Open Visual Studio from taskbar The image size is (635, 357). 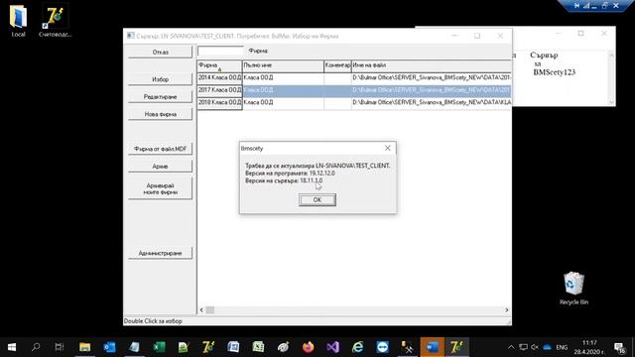point(333,347)
